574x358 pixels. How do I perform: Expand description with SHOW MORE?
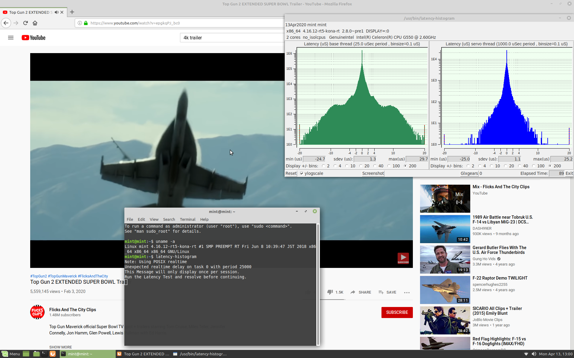[x=60, y=347]
